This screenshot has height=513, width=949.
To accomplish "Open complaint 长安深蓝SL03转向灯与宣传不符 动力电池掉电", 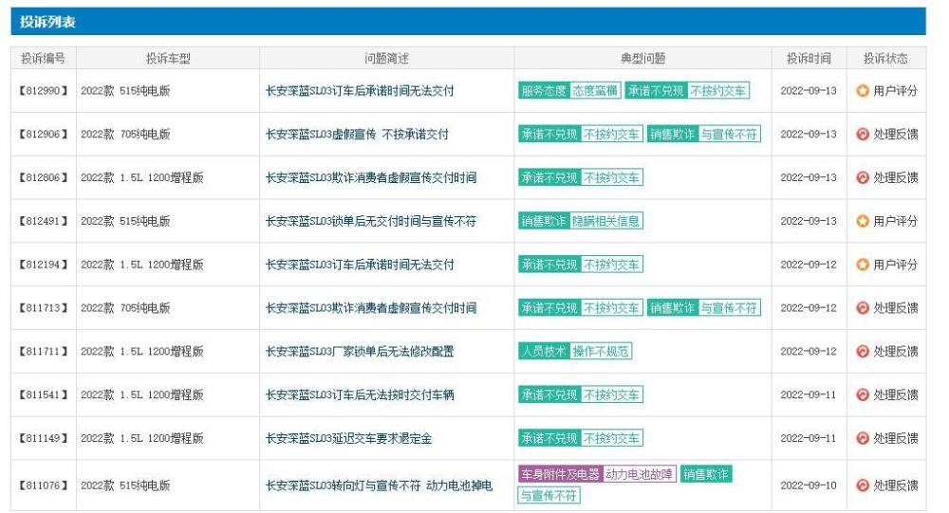I will tap(379, 486).
